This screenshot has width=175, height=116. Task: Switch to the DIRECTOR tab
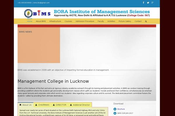(60, 105)
